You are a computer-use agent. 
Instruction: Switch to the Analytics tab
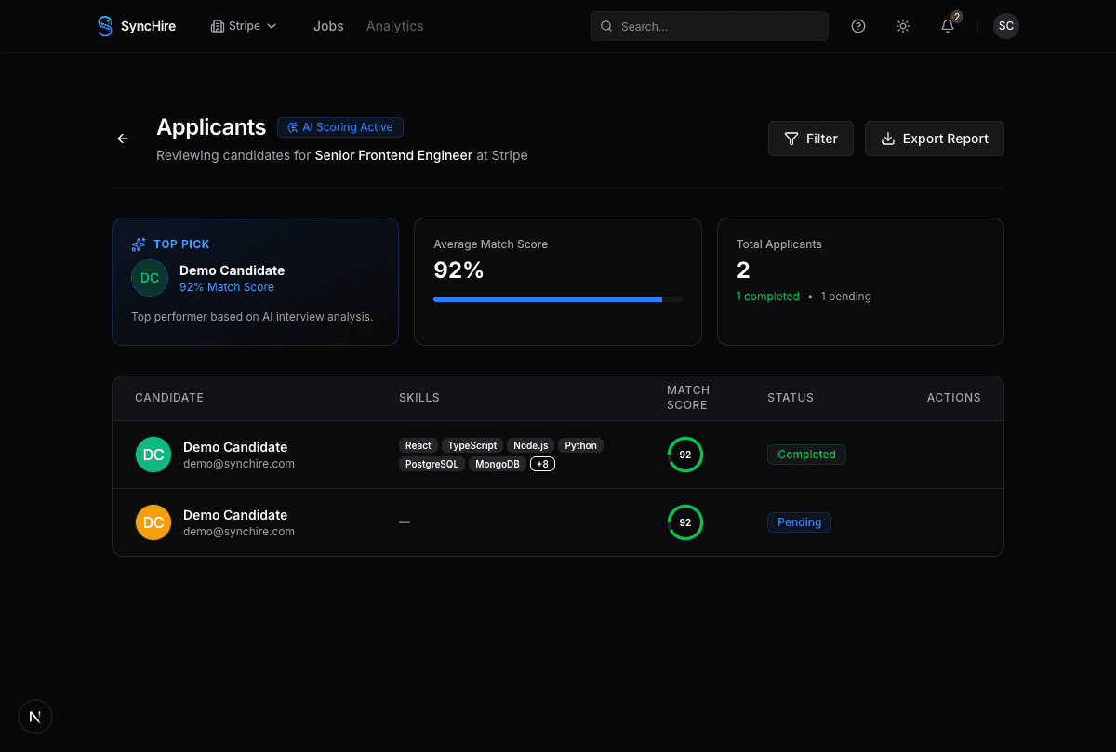point(394,26)
